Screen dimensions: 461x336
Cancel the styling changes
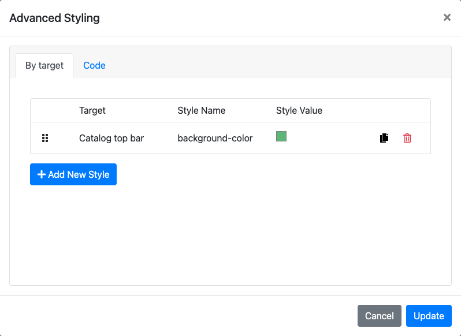[379, 316]
